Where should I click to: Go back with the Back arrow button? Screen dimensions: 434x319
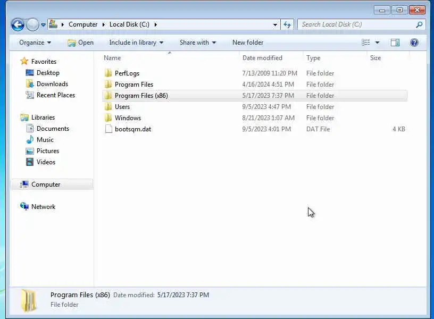[18, 24]
